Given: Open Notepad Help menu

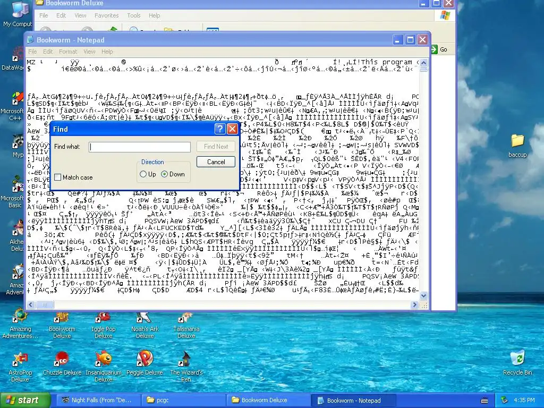Looking at the screenshot, I should [107, 52].
